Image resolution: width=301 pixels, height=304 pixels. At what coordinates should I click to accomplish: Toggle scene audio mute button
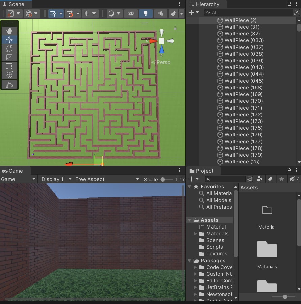[161, 13]
